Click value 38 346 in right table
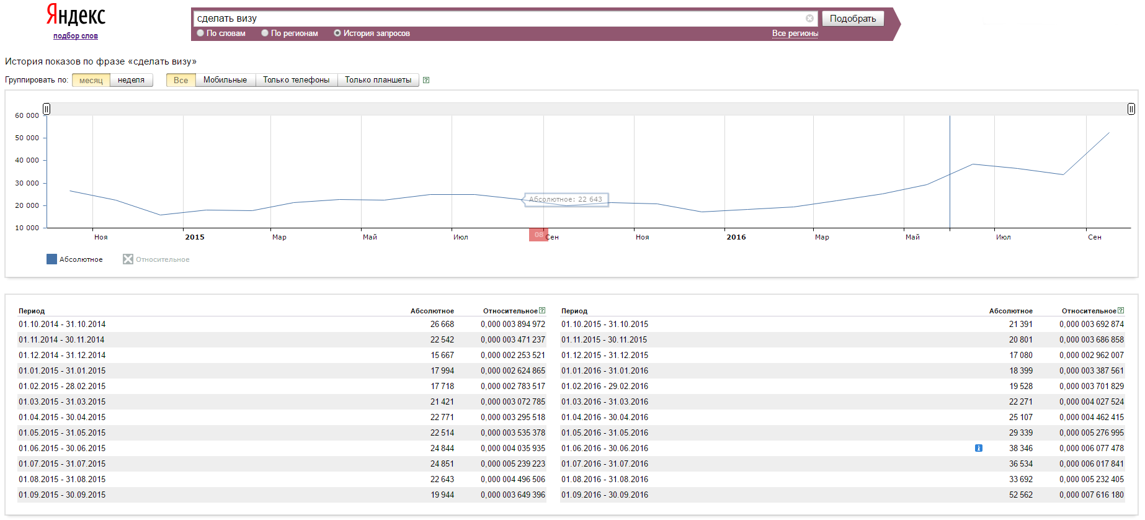Screen dimensions: 1145x520 pyautogui.click(x=1021, y=448)
